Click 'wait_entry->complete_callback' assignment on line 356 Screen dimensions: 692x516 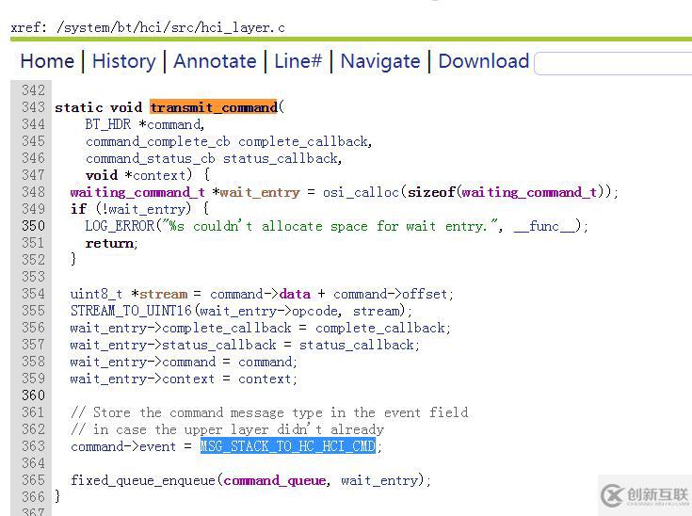(x=261, y=328)
